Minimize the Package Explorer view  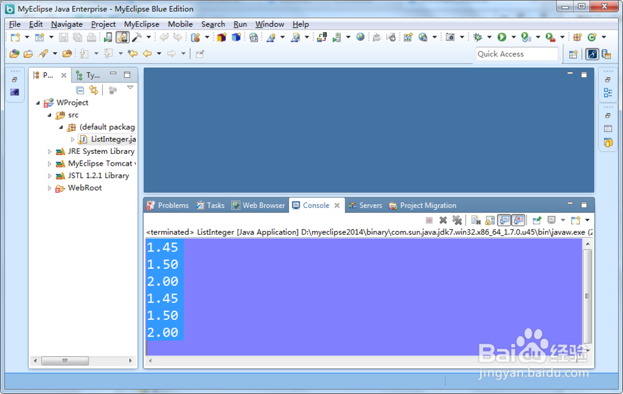[x=113, y=74]
